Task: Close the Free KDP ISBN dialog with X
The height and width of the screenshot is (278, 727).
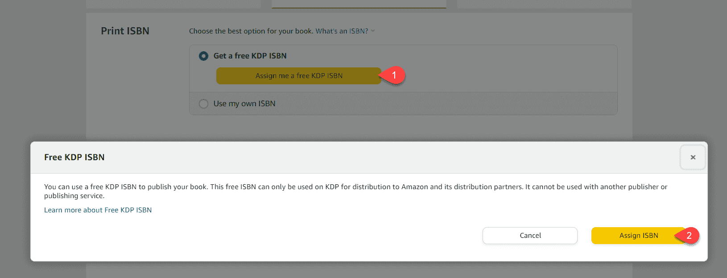Action: [693, 157]
